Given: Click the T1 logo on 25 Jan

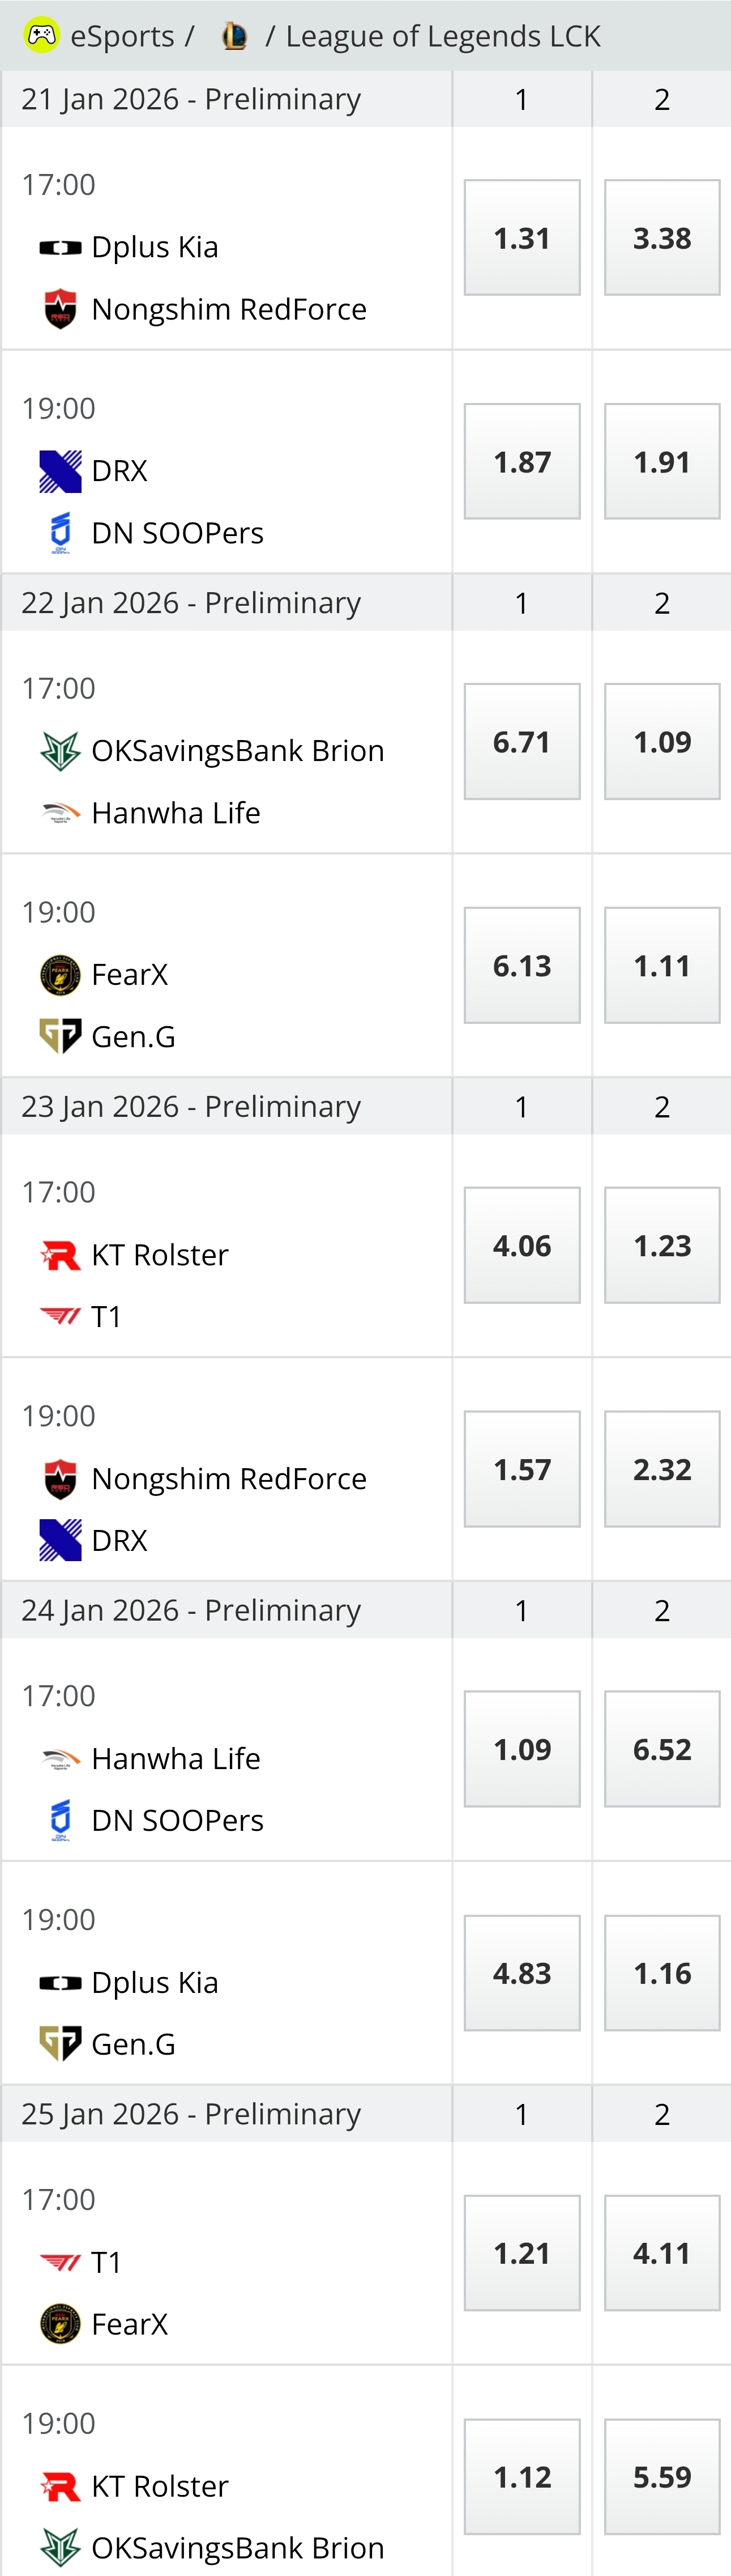Looking at the screenshot, I should click(x=60, y=2262).
